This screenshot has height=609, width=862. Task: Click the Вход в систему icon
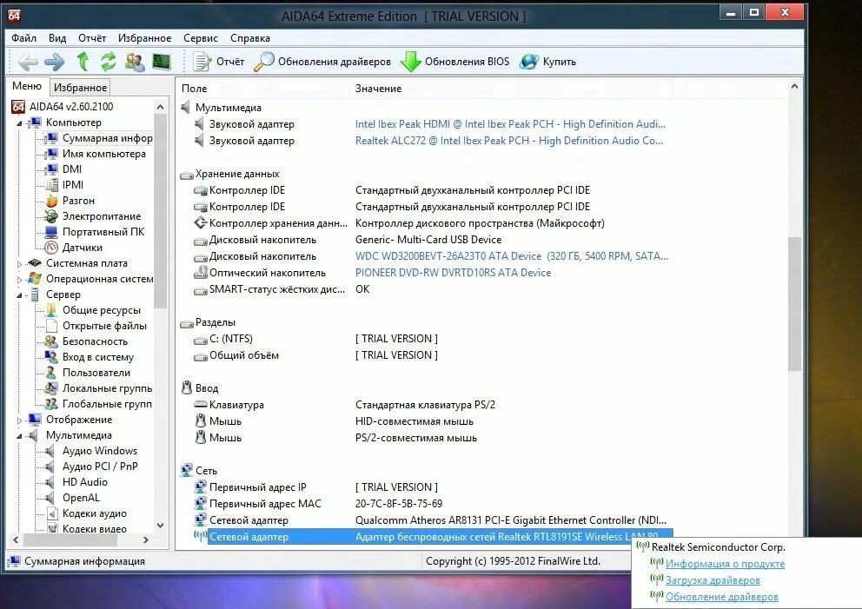(x=51, y=357)
